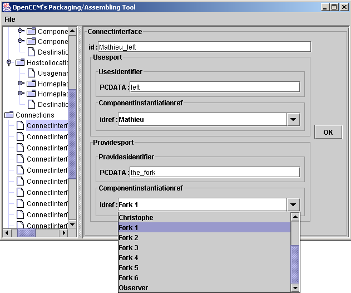Click the tree panel scroll-down arrow
This screenshot has height=293, width=351.
72,224
